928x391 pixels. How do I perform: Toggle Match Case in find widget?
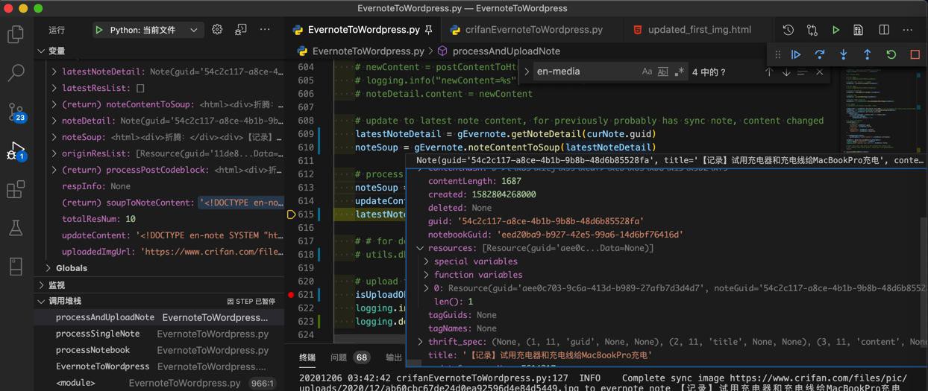pyautogui.click(x=647, y=72)
